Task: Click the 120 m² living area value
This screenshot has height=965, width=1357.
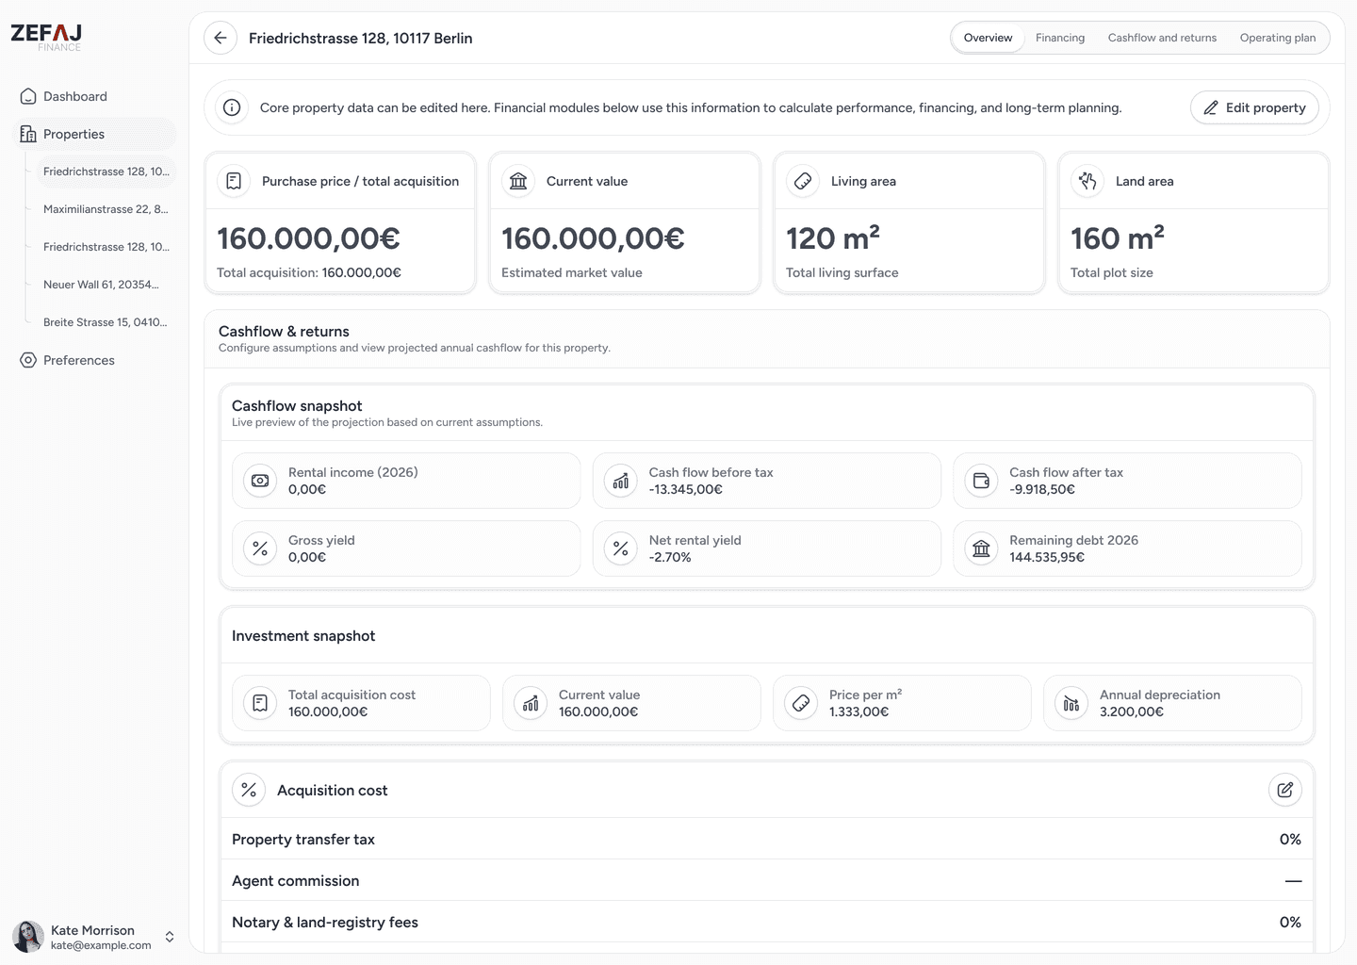Action: tap(833, 238)
